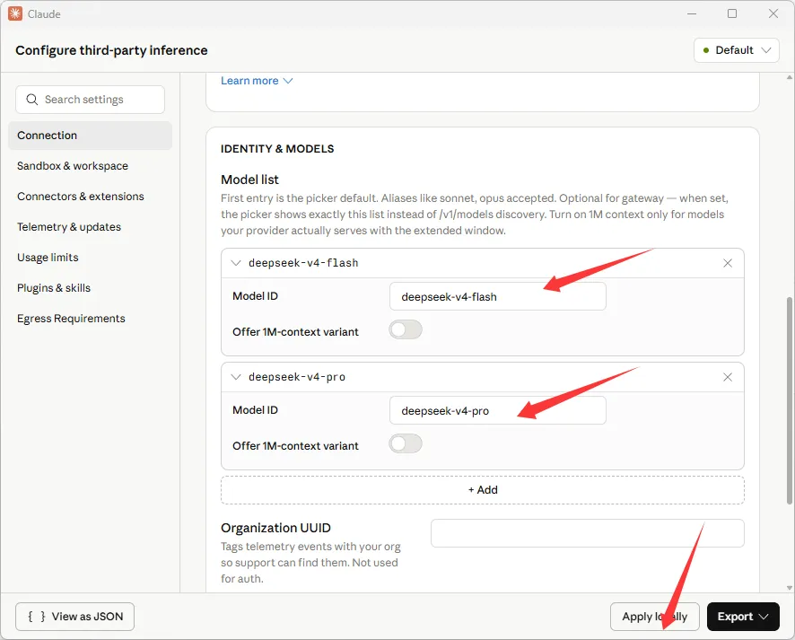Viewport: 795px width, 640px height.
Task: Focus the Organization UUID input field
Action: tap(587, 533)
